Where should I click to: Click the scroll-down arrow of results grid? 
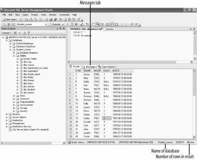click(x=194, y=137)
